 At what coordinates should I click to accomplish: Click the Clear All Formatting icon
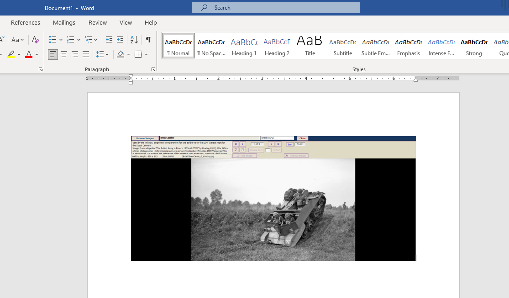[x=35, y=40]
